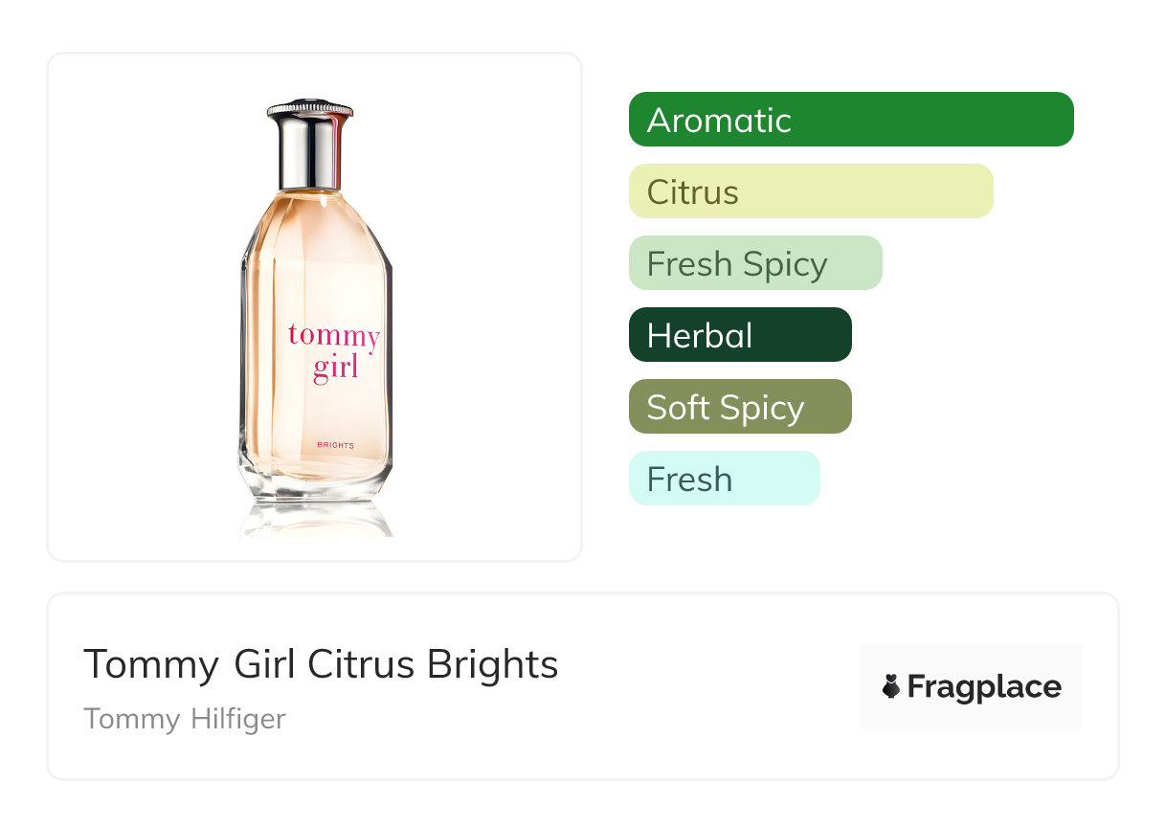Select the light cyan Fresh accord bar
The image size is (1166, 827).
click(724, 479)
